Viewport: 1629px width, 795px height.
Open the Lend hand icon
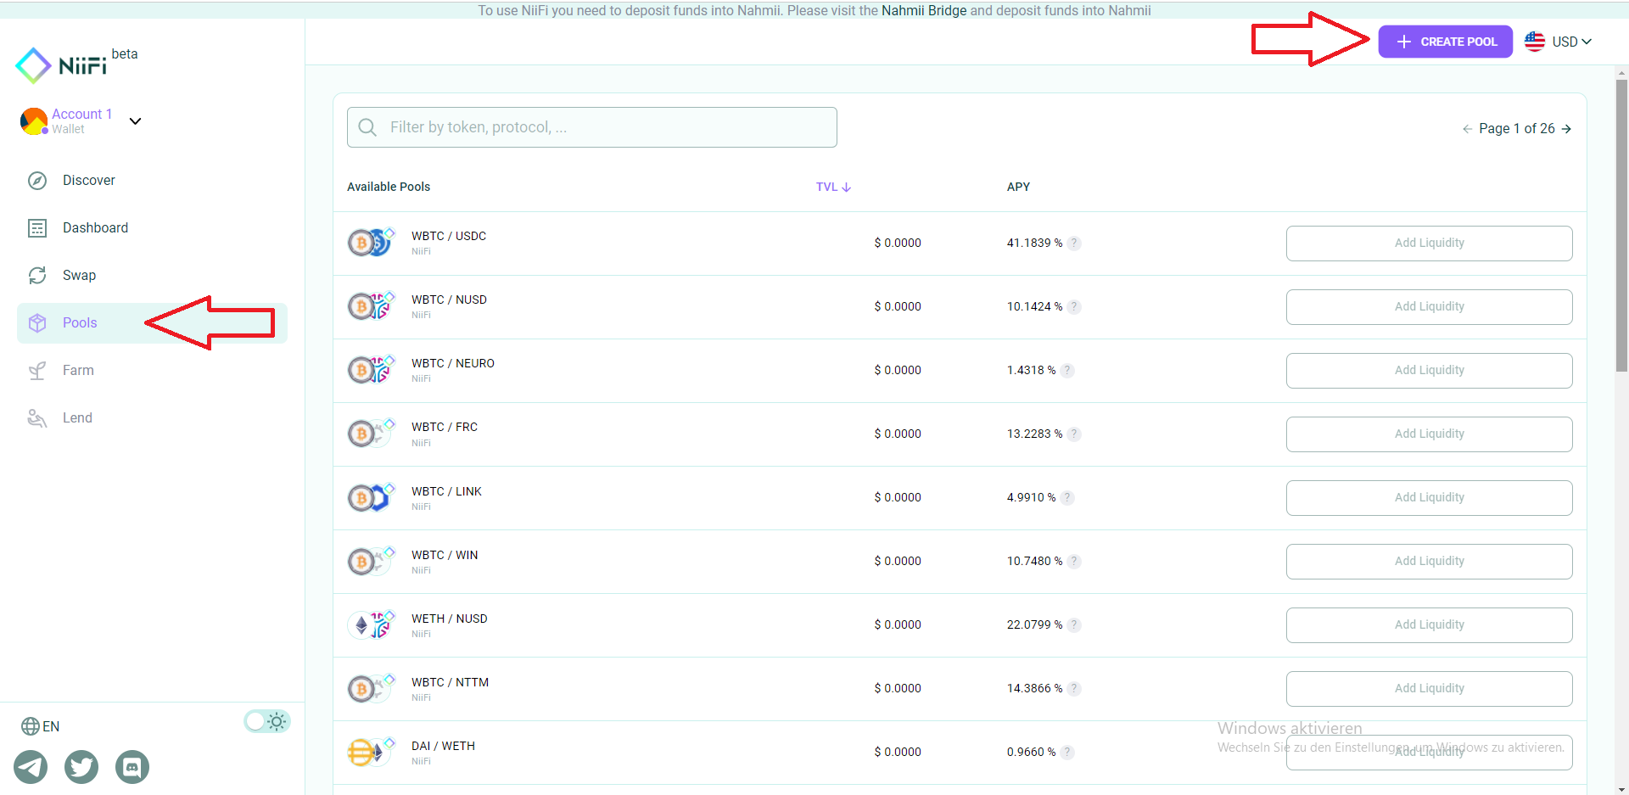37,417
